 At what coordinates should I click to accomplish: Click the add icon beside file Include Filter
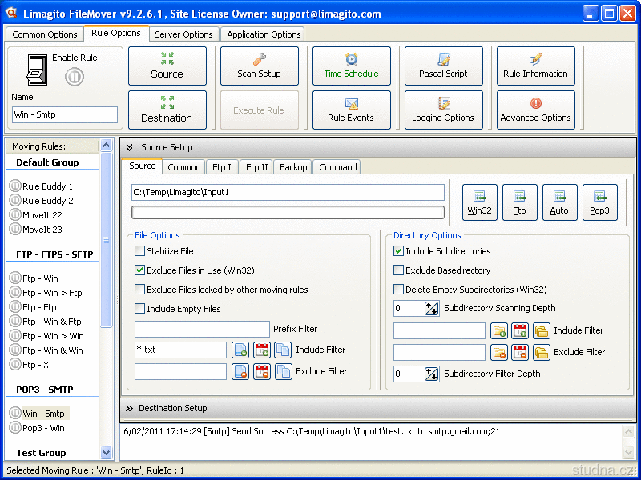click(x=240, y=350)
